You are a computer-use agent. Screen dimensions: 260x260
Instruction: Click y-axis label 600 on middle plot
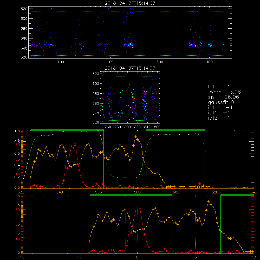pos(96,83)
